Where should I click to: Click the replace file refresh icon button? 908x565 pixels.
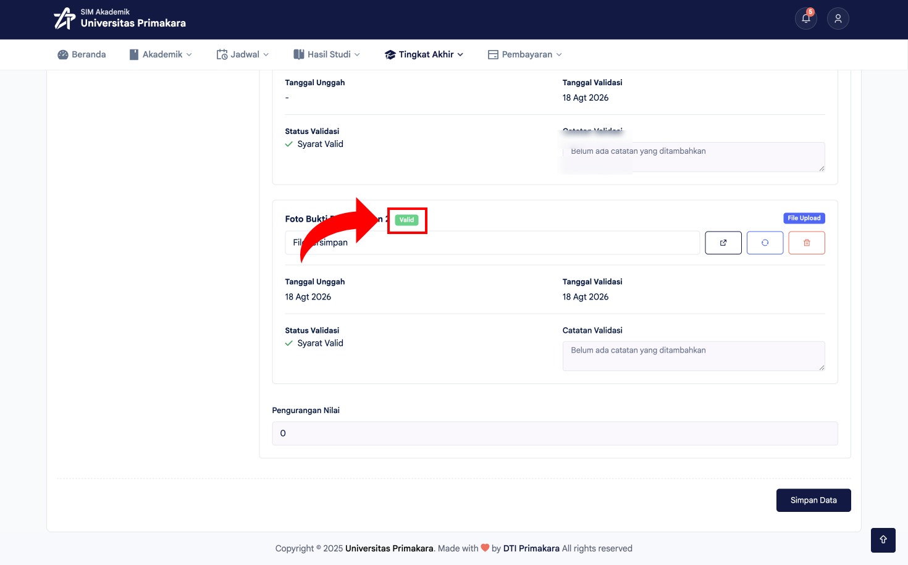coord(765,243)
